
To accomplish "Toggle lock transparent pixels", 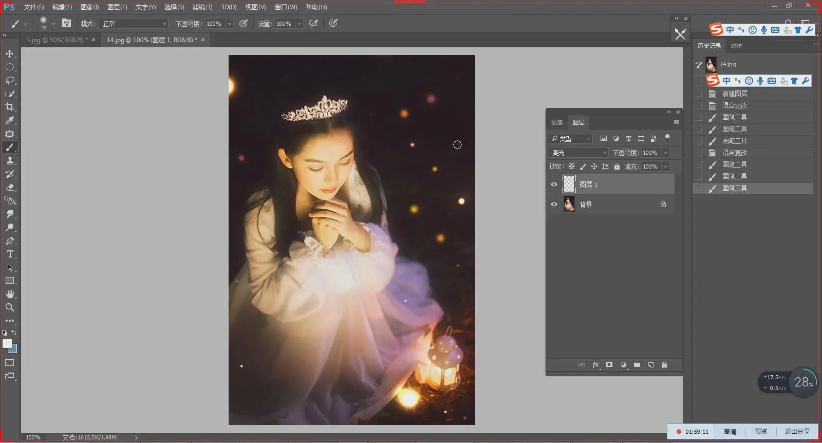I will click(571, 167).
